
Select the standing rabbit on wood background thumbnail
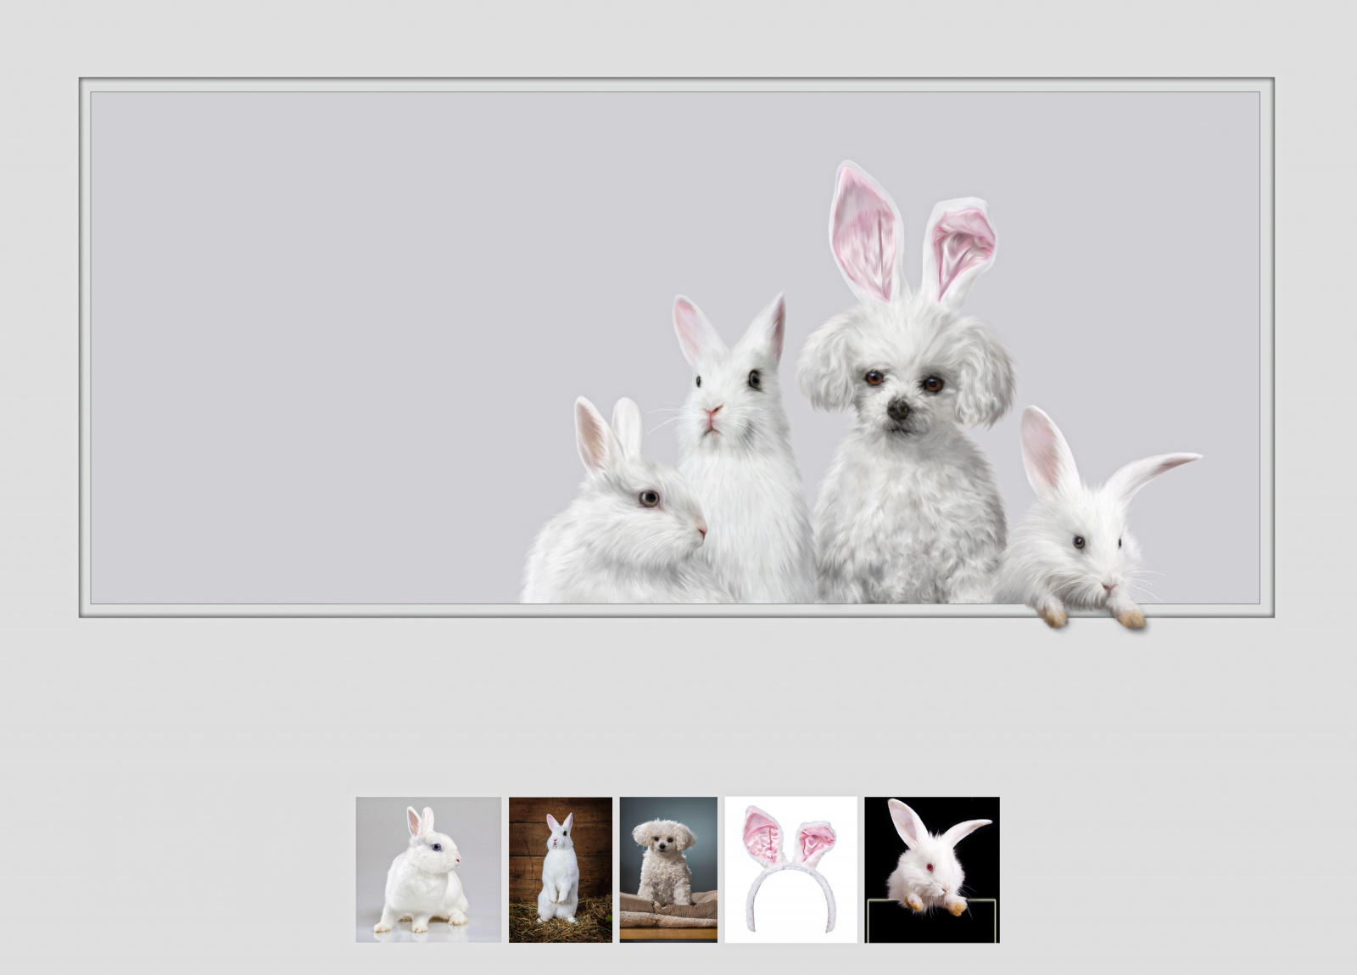pos(560,870)
